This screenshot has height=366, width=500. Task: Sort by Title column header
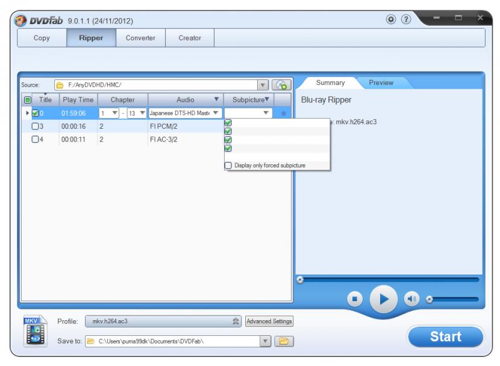click(45, 100)
